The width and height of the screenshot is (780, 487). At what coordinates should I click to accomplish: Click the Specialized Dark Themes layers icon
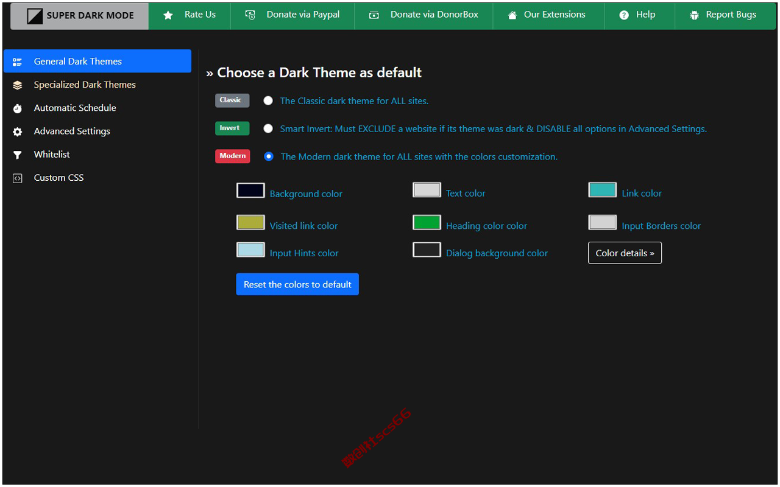17,85
